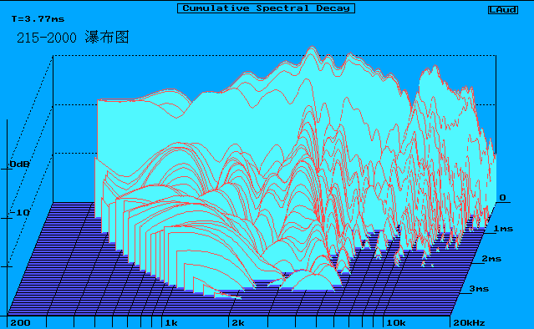Click the 215-2000 瀑布图 caption
The width and height of the screenshot is (534, 329).
tap(73, 37)
